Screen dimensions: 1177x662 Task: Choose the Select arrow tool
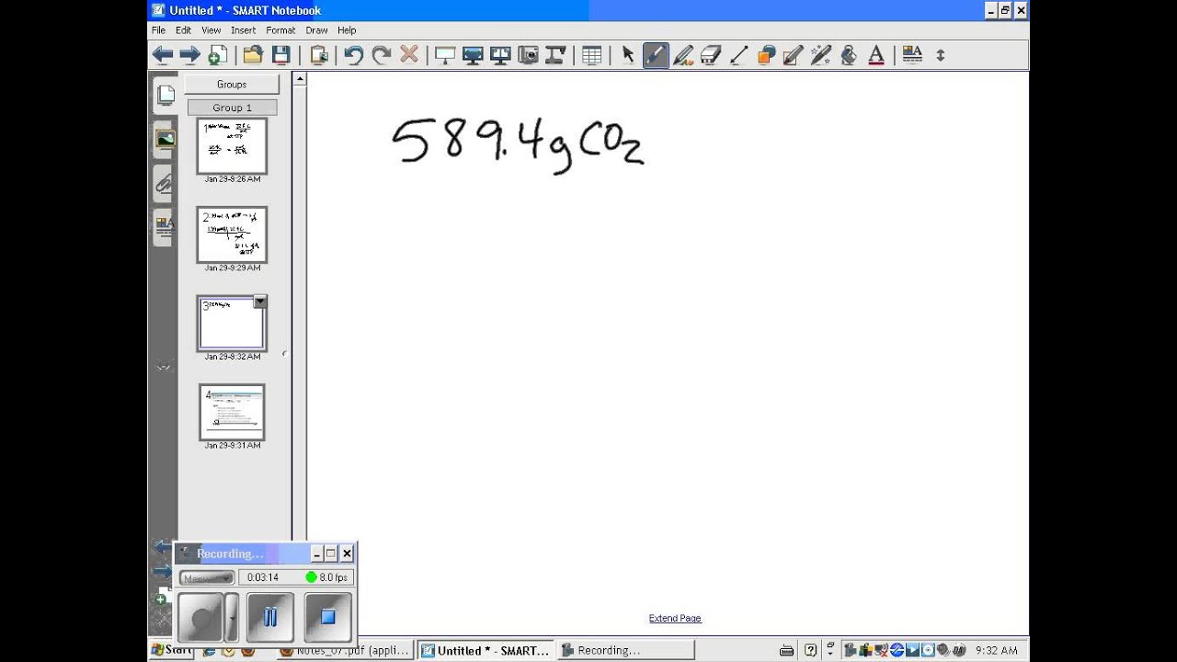click(x=628, y=55)
